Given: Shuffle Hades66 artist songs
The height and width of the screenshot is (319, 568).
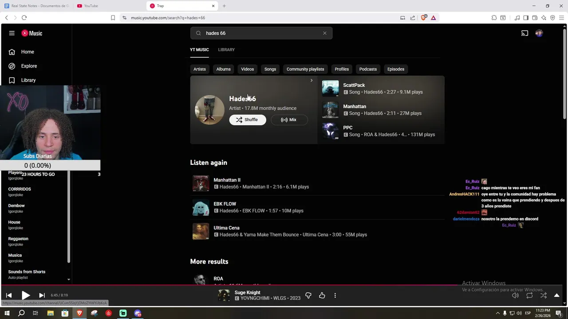Looking at the screenshot, I should pyautogui.click(x=248, y=120).
